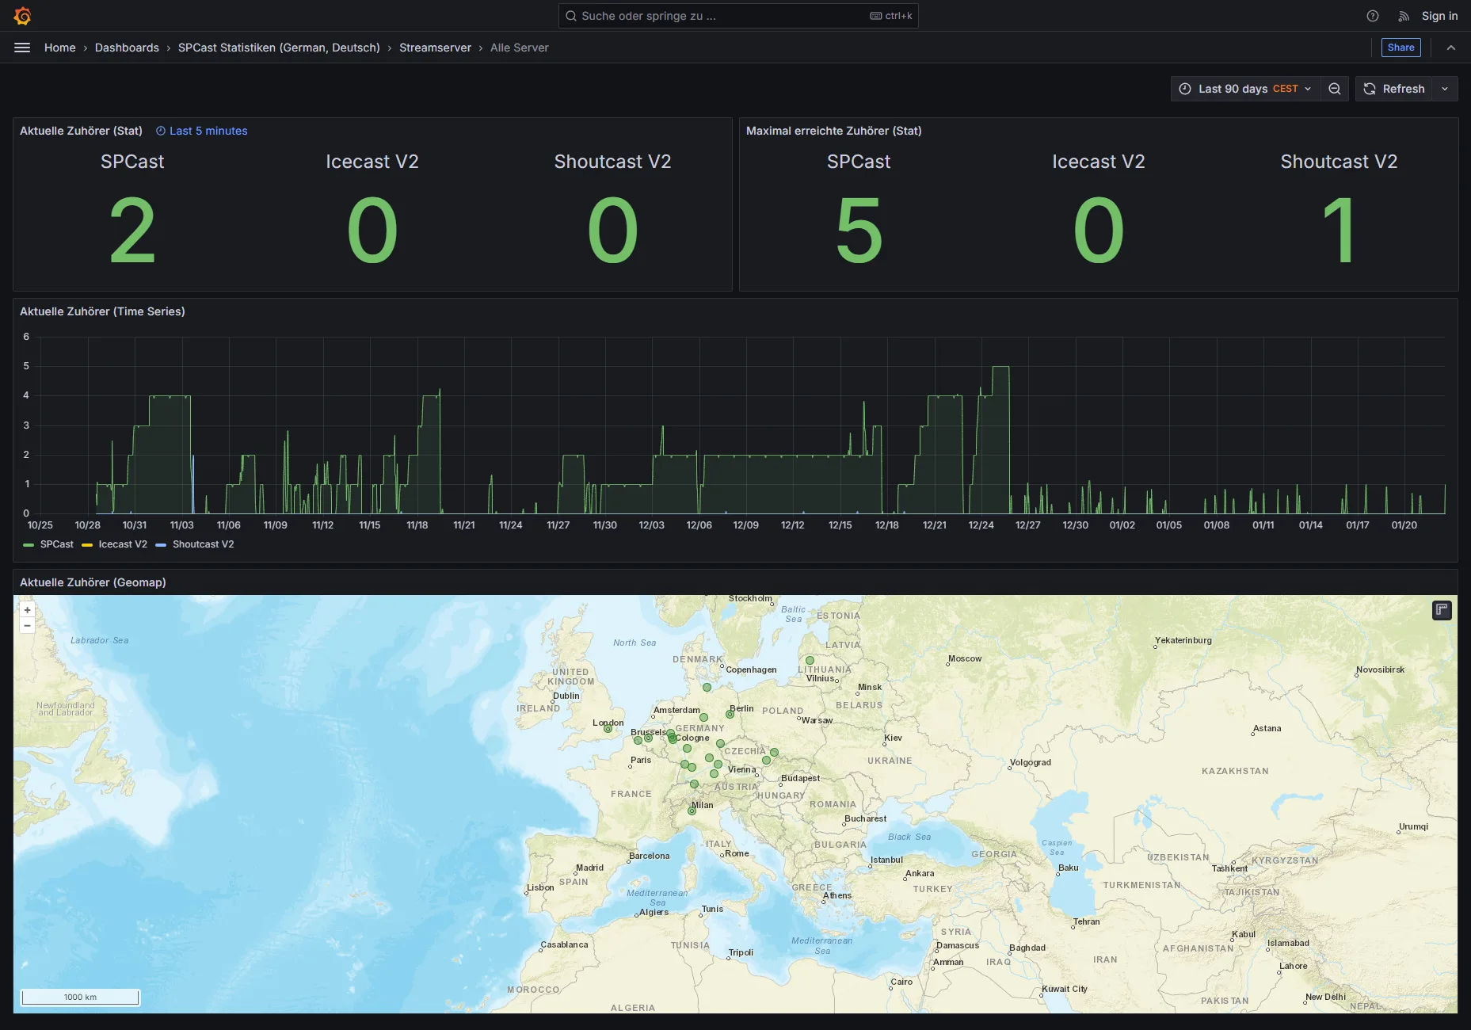Image resolution: width=1471 pixels, height=1030 pixels.
Task: Open the help question mark icon
Action: [x=1373, y=16]
